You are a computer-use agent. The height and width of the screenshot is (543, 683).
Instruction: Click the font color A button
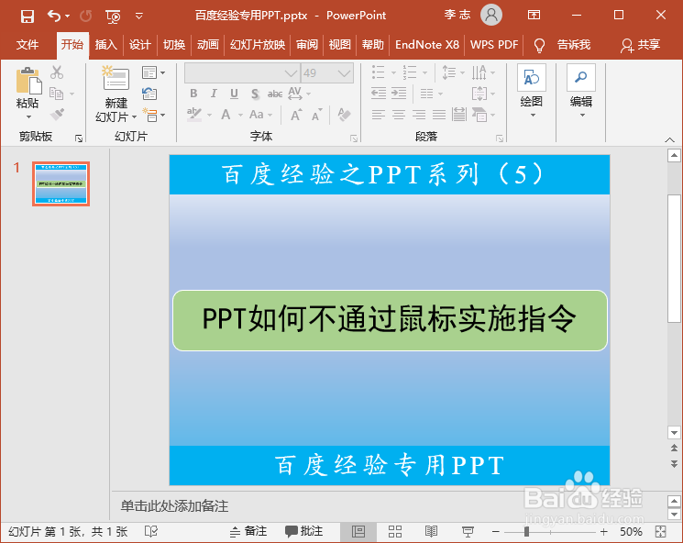[226, 115]
